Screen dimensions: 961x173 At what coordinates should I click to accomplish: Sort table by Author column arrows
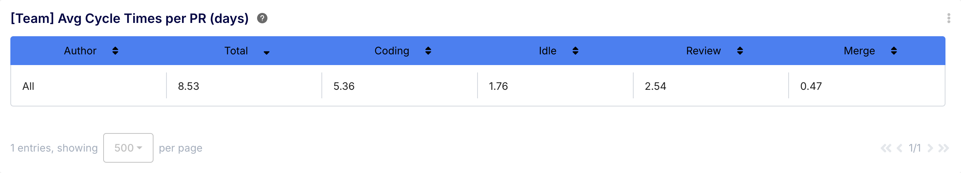(x=115, y=51)
